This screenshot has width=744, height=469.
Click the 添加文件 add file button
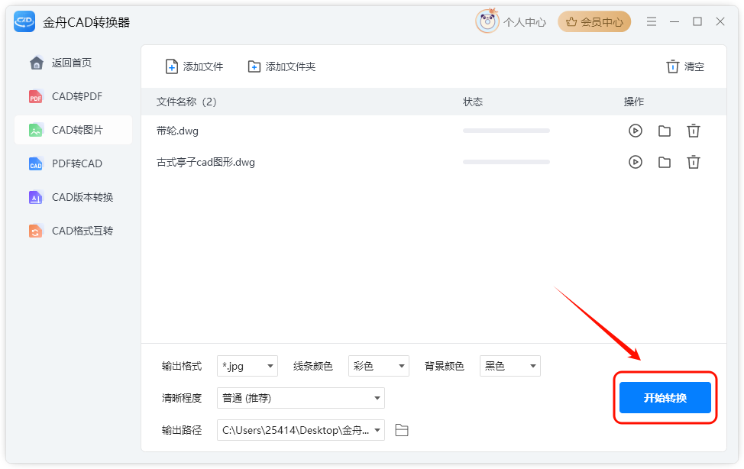(194, 66)
